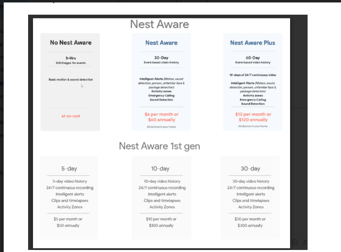Click "$30 per month or $300 annually" text
Screen dimensions: 341x252
(x=251, y=222)
